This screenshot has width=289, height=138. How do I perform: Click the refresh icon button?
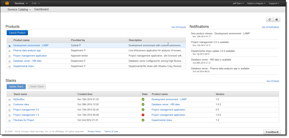(269, 20)
